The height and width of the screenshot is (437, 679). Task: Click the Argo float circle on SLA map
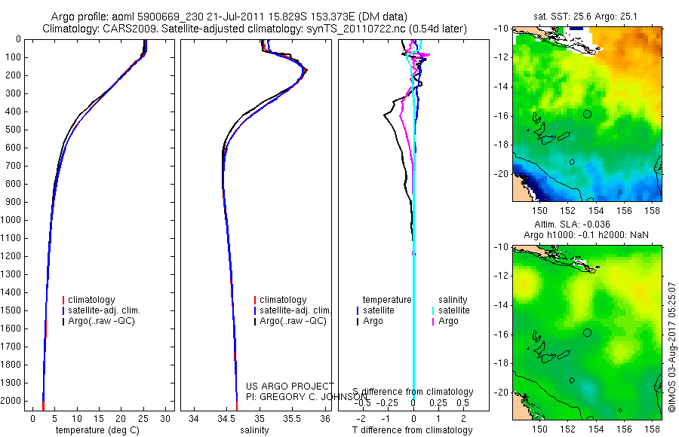click(587, 333)
